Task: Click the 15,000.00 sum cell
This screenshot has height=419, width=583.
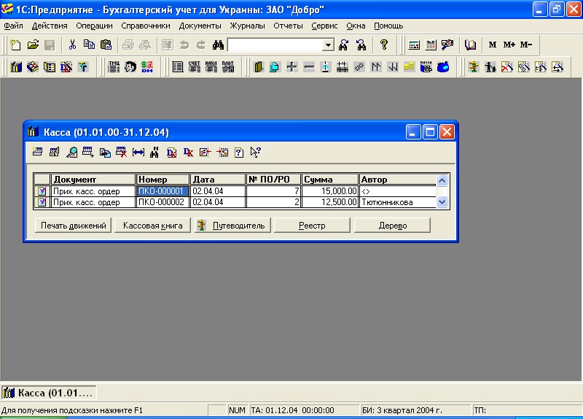Action: pyautogui.click(x=330, y=191)
